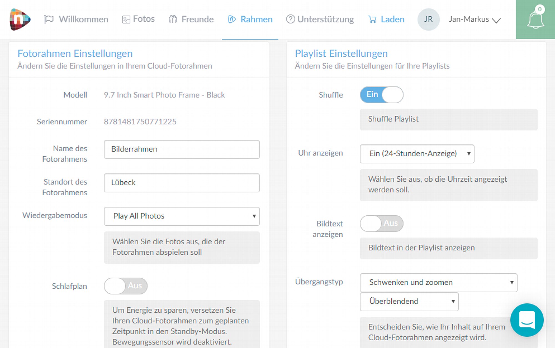Click the Name des Fotorahmens input field
Image resolution: width=555 pixels, height=348 pixels.
tap(182, 149)
